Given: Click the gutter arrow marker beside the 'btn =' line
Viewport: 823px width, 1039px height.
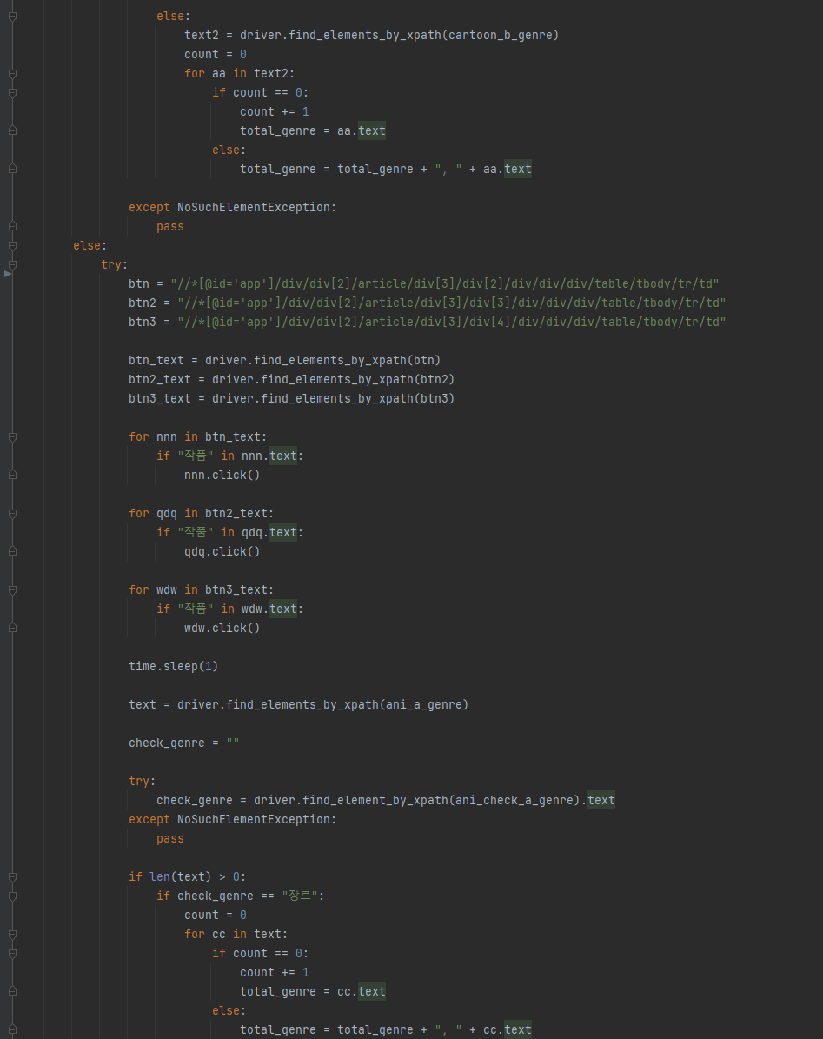Looking at the screenshot, I should [x=8, y=274].
